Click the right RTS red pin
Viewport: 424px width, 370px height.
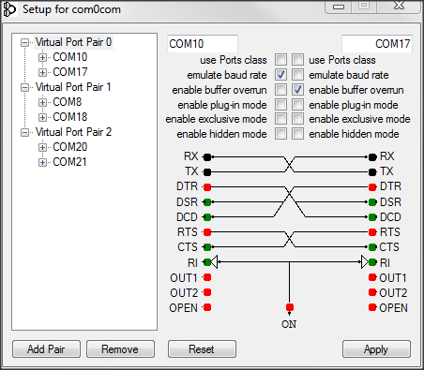pyautogui.click(x=372, y=232)
